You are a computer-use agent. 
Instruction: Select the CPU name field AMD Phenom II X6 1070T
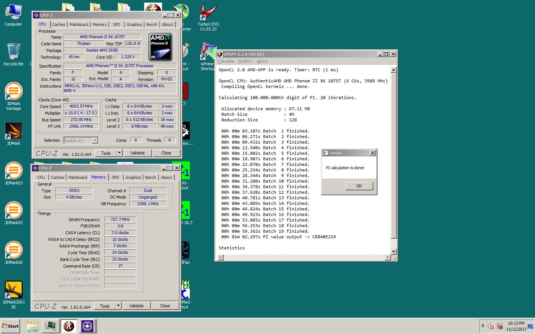click(102, 37)
